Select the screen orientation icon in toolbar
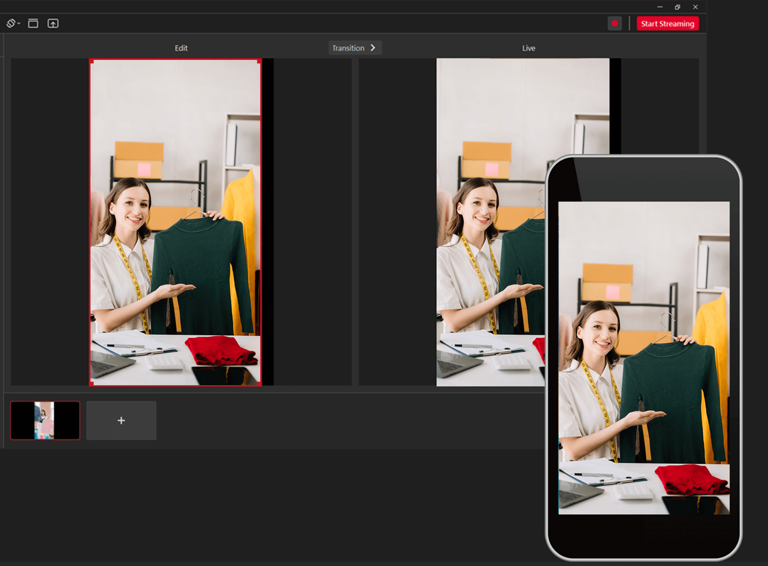Image resolution: width=768 pixels, height=566 pixels. click(10, 23)
